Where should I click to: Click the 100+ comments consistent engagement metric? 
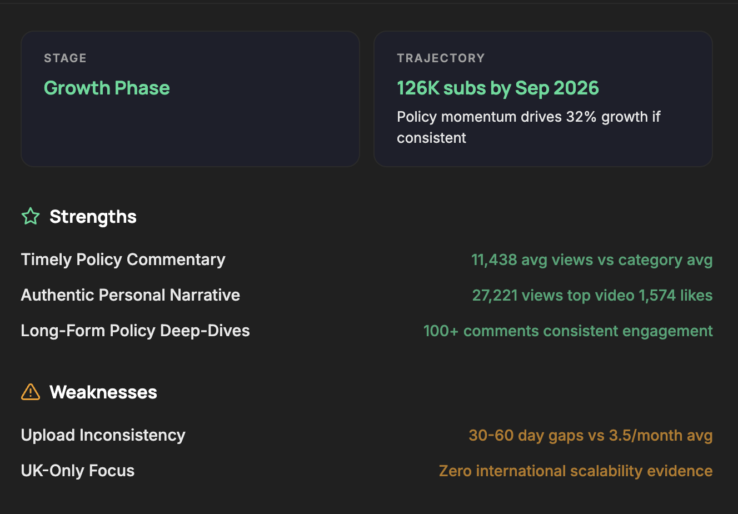click(567, 331)
